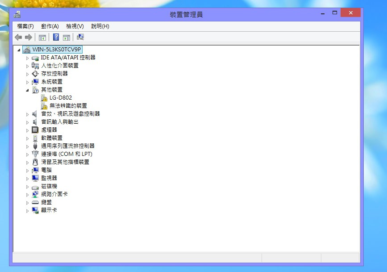Viewport: 387px width, 272px height.
Task: Click the 軟體裝置 icon
Action: point(35,138)
